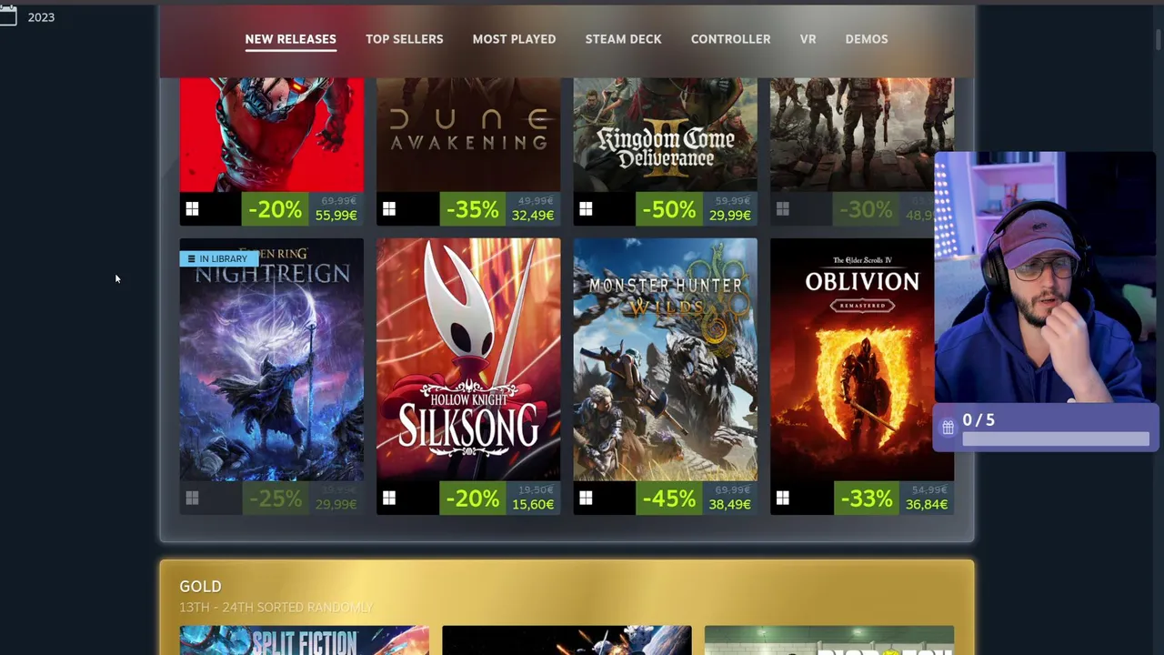Click Windows icon under Dune Awakening
Screen dimensions: 1164x655
point(389,209)
